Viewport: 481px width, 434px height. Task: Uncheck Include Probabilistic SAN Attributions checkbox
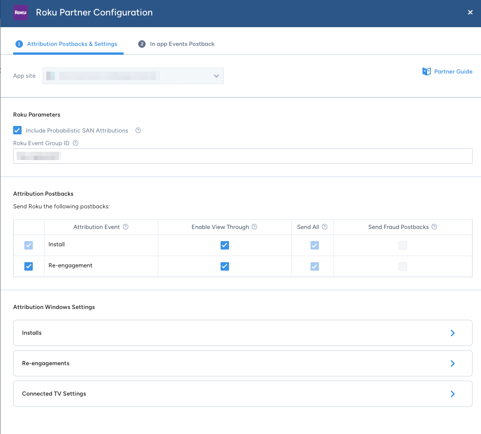[x=17, y=130]
